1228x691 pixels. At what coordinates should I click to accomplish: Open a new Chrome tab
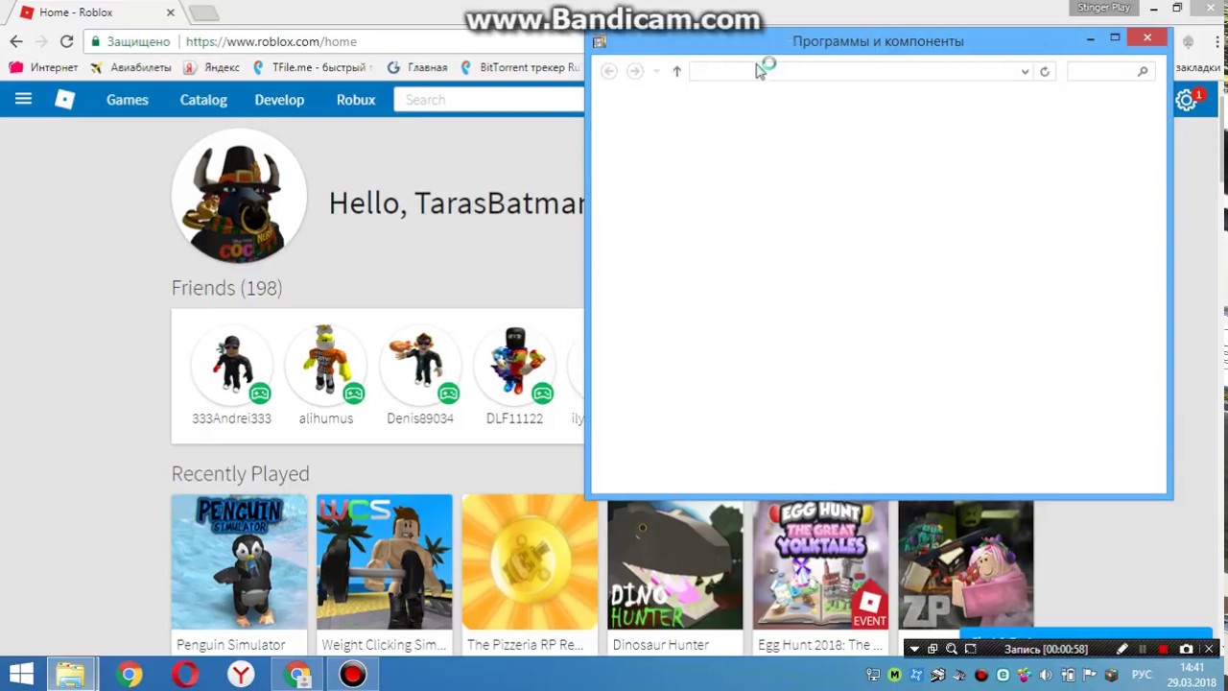[x=203, y=12]
